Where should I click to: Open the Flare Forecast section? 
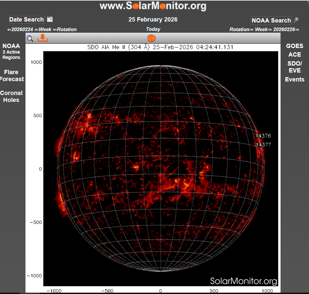(12, 75)
